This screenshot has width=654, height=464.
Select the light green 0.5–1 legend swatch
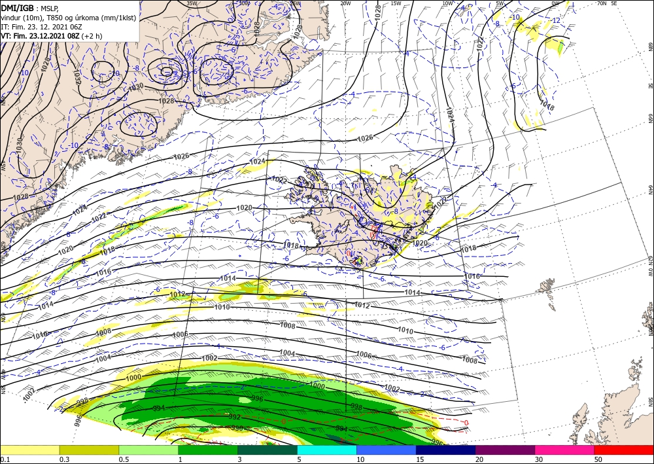(x=148, y=450)
